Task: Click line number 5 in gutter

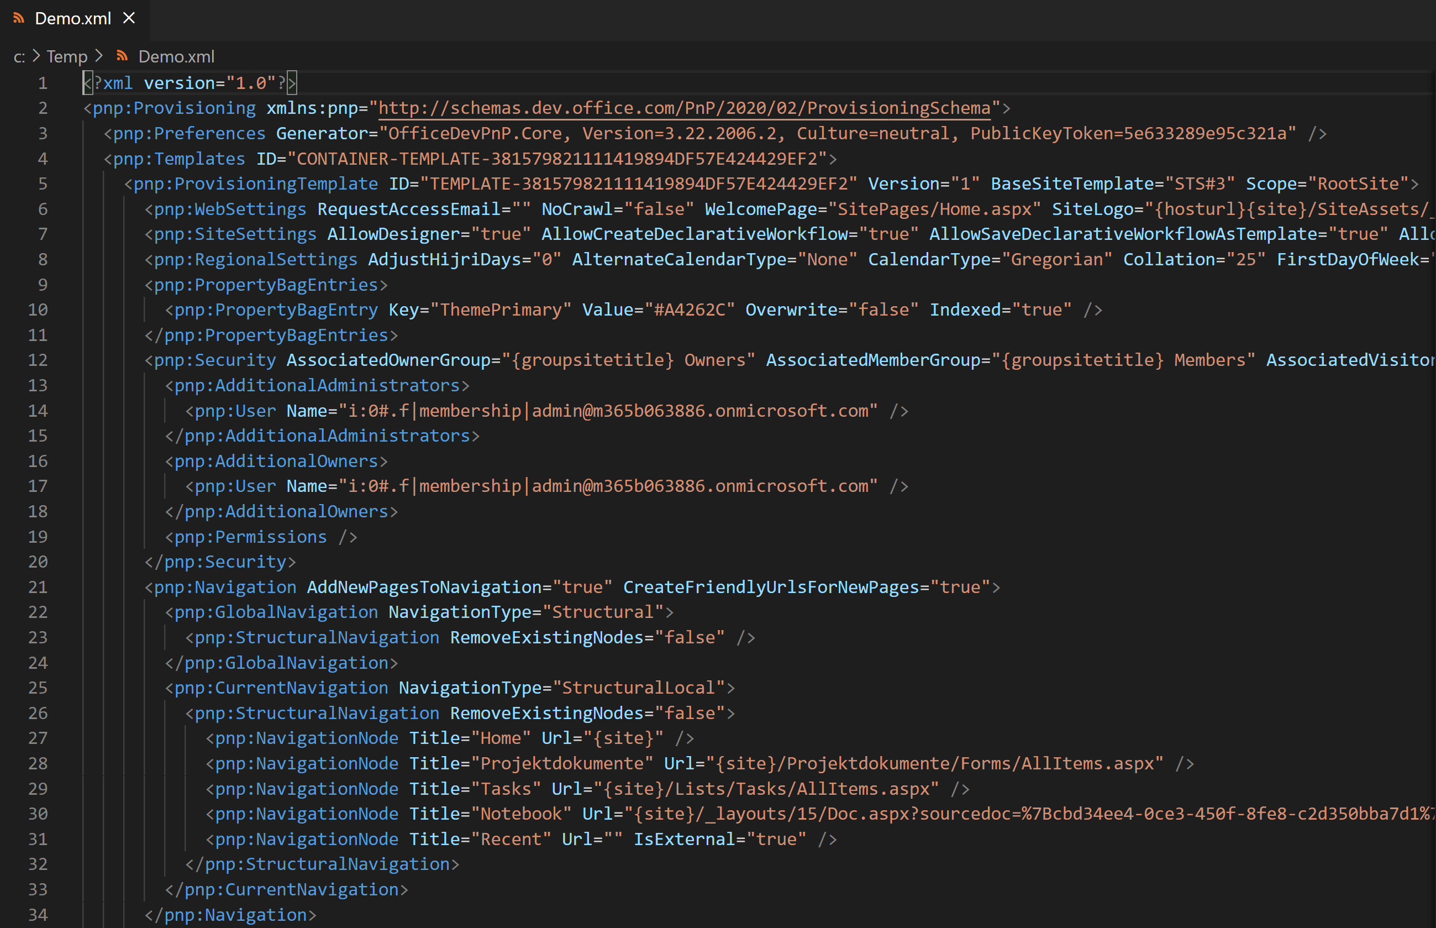Action: coord(42,184)
